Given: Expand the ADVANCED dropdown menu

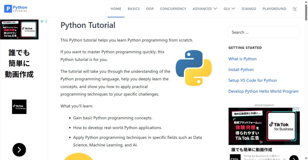Looking at the screenshot, I should (x=205, y=9).
